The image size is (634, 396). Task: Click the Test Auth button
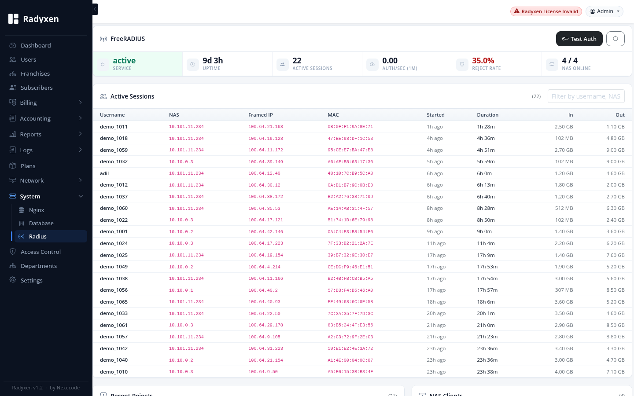tap(579, 39)
